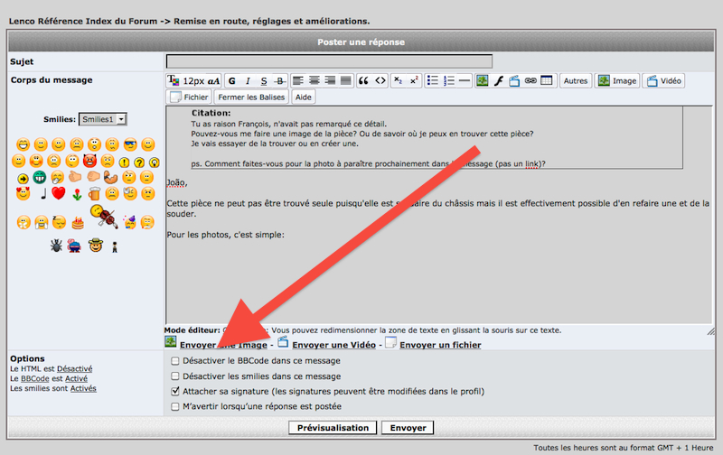Apply strikethrough formatting

click(x=279, y=81)
